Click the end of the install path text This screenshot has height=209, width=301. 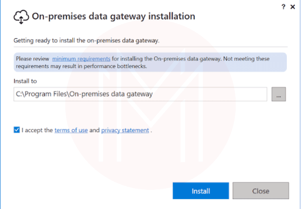[x=152, y=94]
